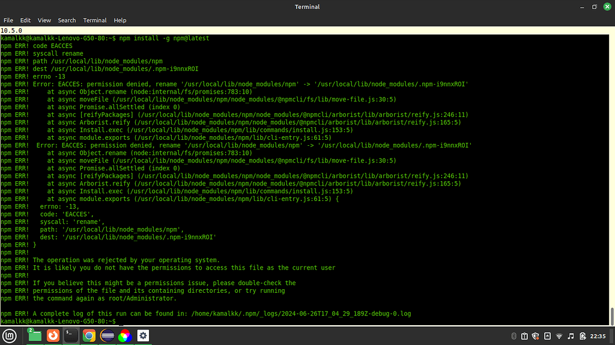Image resolution: width=615 pixels, height=345 pixels.
Task: Open the View menu
Action: coord(44,20)
